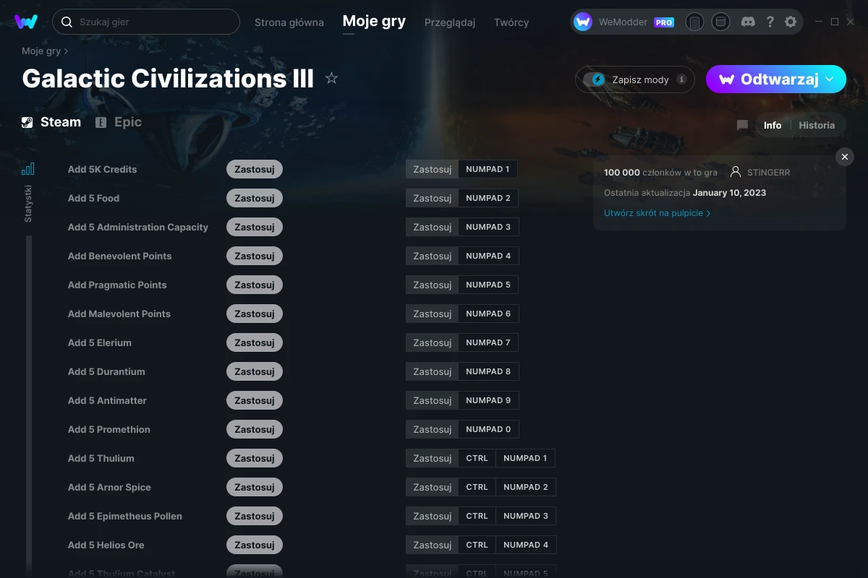868x578 pixels.
Task: Click the info icon beside Zapisz mody
Action: (x=681, y=79)
